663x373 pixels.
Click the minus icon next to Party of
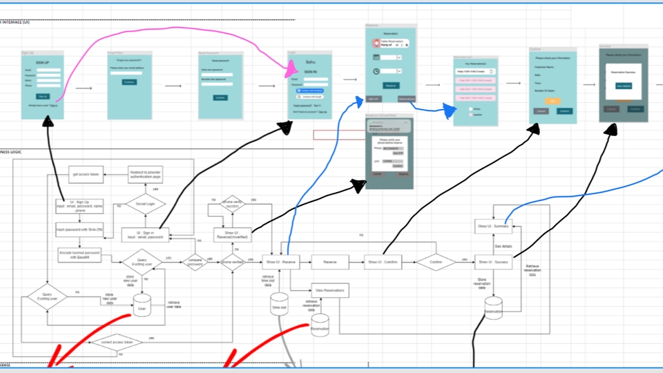click(396, 45)
